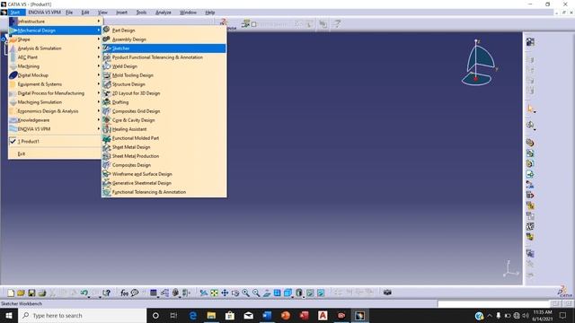Click the Select arrow tool icon
The height and width of the screenshot is (323, 575).
pyautogui.click(x=530, y=109)
